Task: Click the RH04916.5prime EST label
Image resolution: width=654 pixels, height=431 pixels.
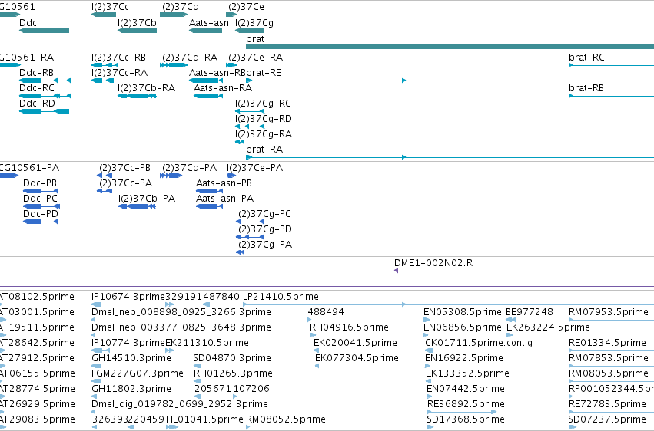Action: click(x=349, y=327)
